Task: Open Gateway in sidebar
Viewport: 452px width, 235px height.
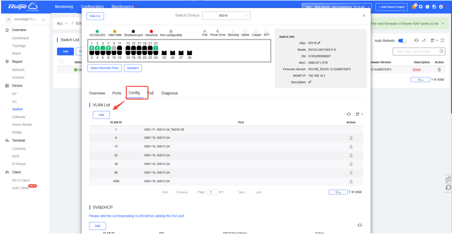Action: (x=19, y=117)
